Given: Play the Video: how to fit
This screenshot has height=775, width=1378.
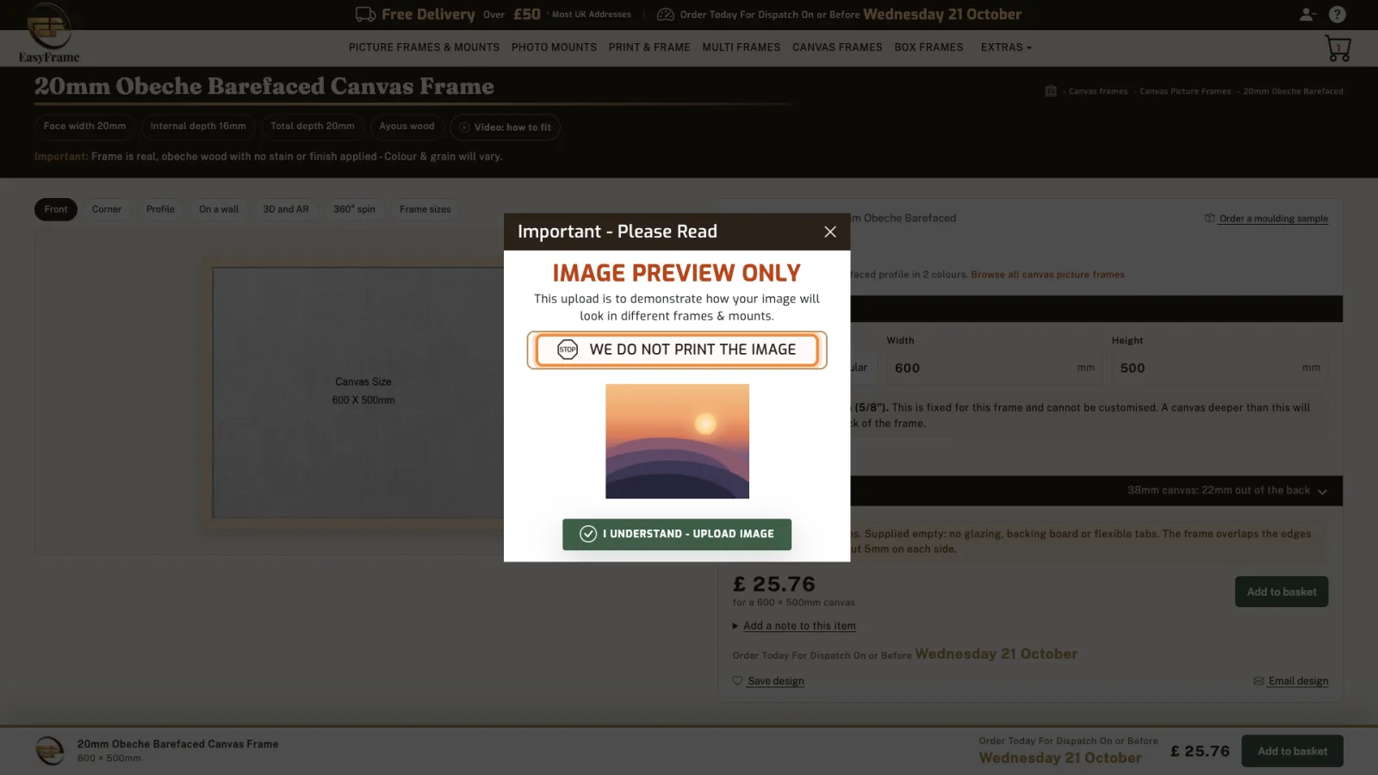Looking at the screenshot, I should (506, 127).
